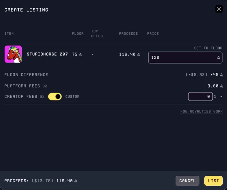Viewport: 227px width, 190px height.
Task: Click the currency icon next to floor 75
Action: click(x=80, y=54)
